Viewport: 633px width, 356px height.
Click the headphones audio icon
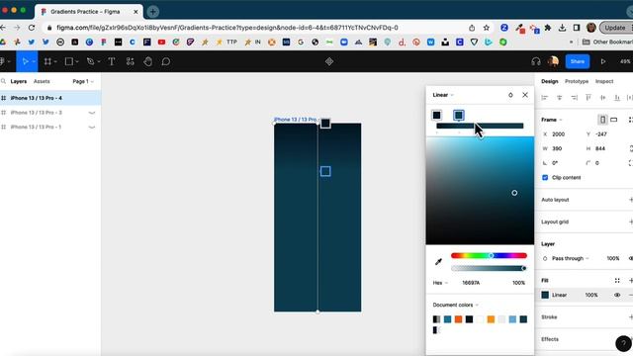(536, 61)
